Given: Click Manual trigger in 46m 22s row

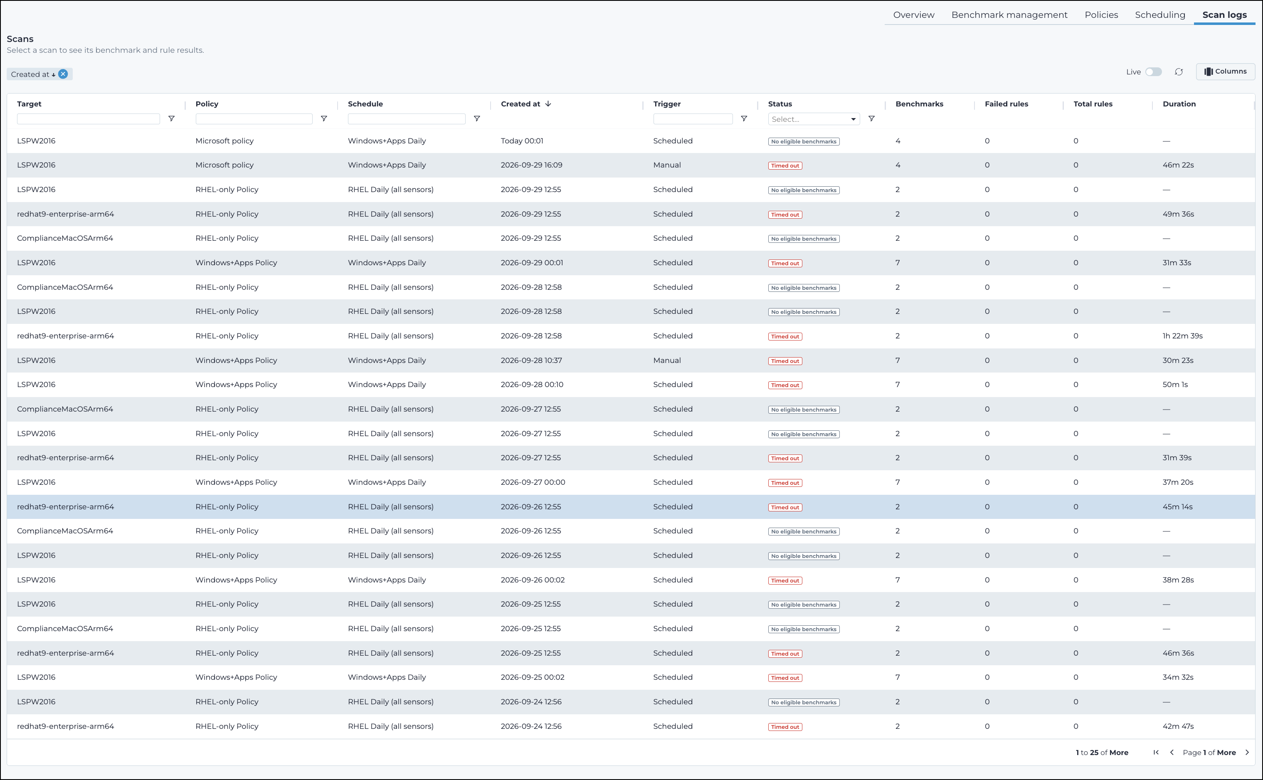Looking at the screenshot, I should [667, 165].
